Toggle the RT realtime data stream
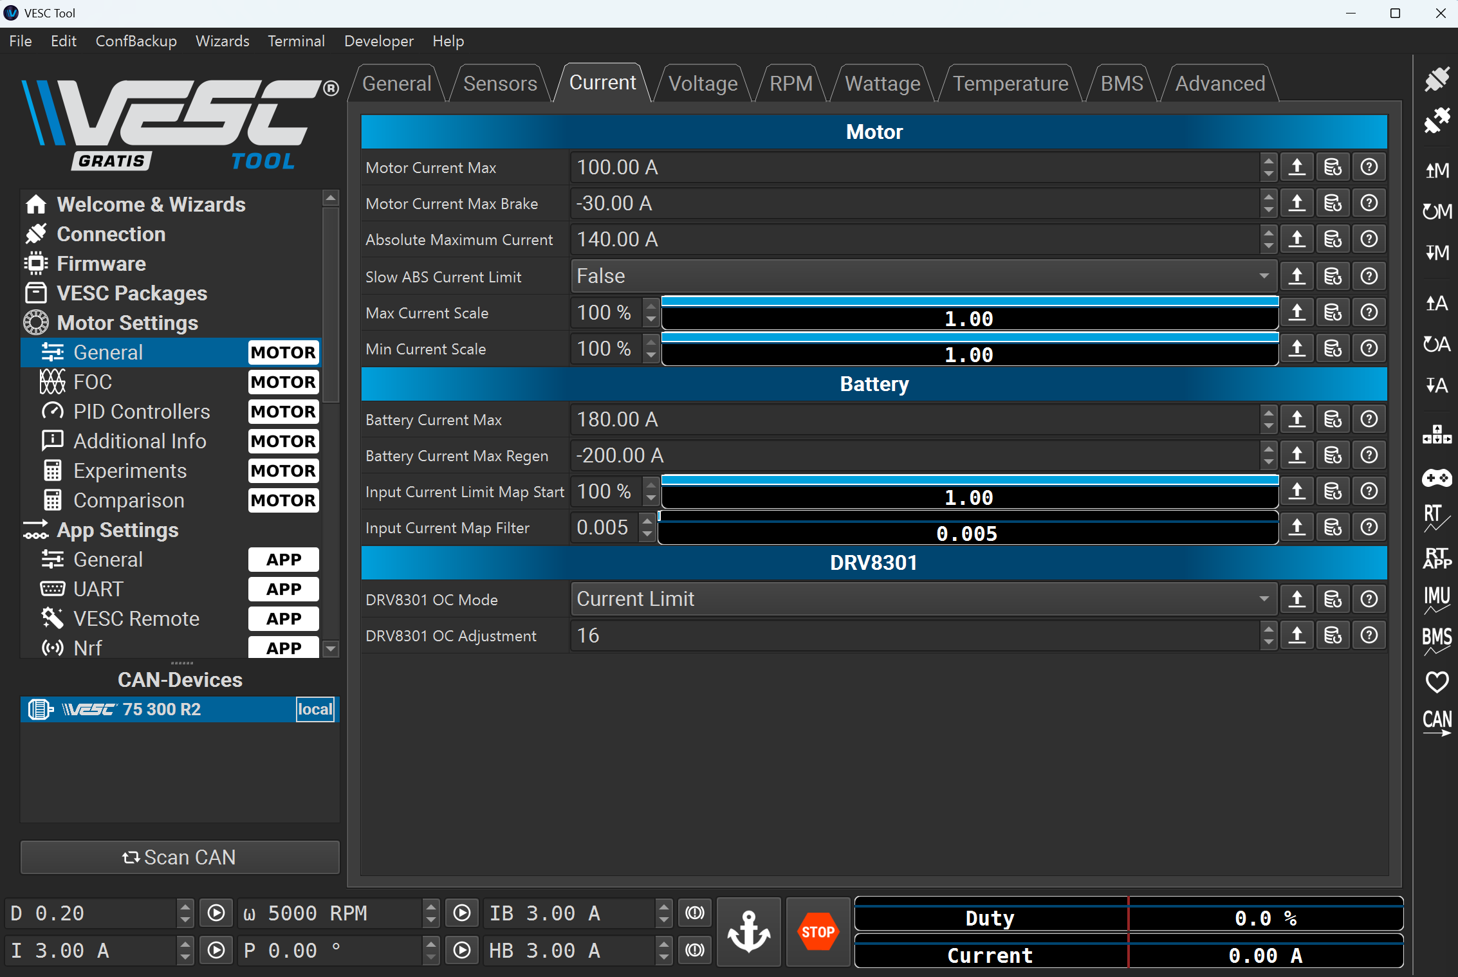The height and width of the screenshot is (977, 1458). pos(1436,517)
